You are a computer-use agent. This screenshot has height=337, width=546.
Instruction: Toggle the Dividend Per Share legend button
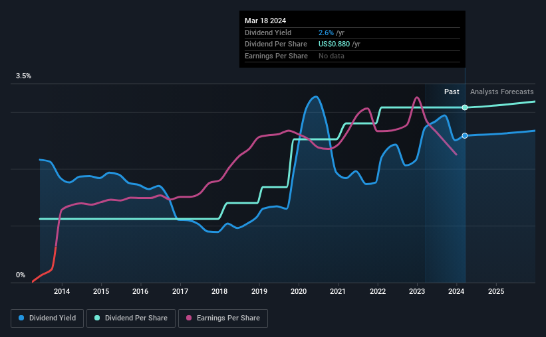coord(131,318)
